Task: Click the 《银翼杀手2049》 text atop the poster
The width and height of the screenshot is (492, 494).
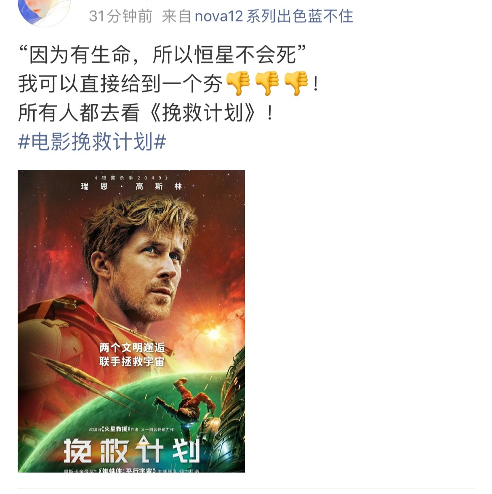Action: click(131, 178)
